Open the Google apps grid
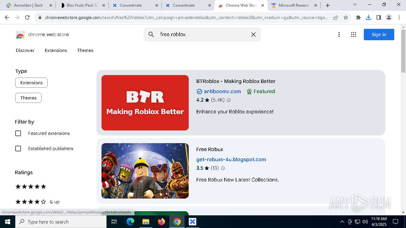The height and width of the screenshot is (228, 406). (x=354, y=35)
